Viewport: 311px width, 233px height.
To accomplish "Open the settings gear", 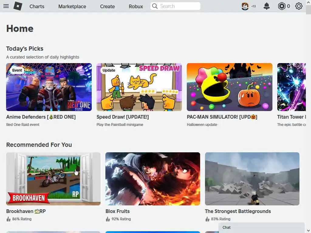I will (299, 6).
